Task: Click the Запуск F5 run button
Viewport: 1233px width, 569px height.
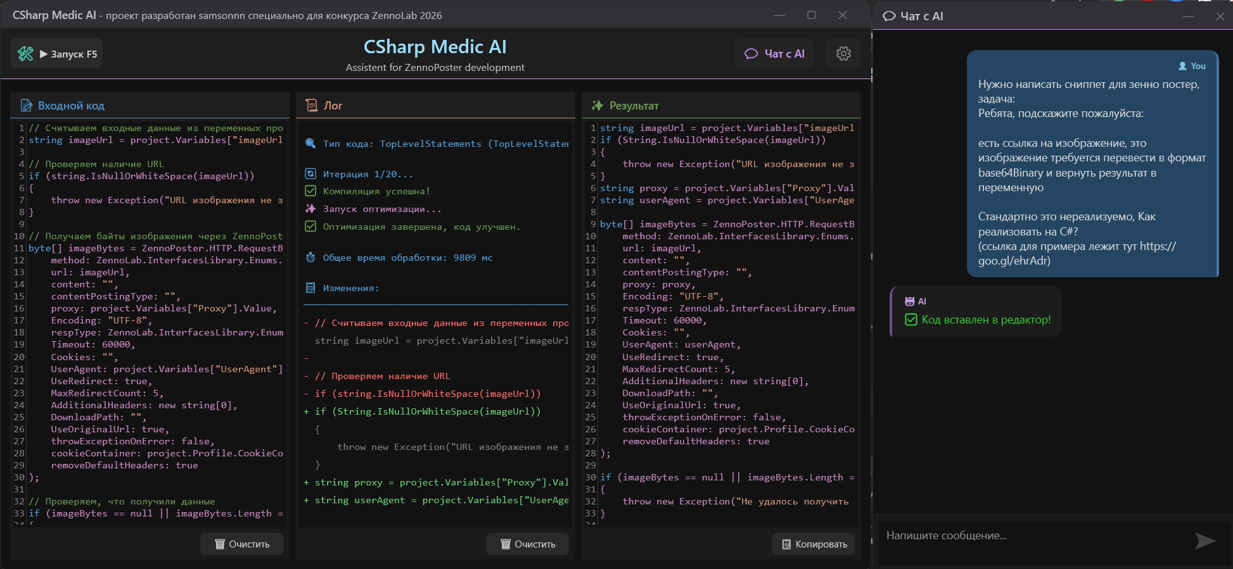Action: (x=68, y=54)
